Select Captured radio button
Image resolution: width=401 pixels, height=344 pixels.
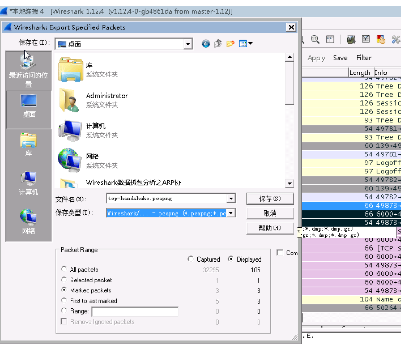point(190,259)
